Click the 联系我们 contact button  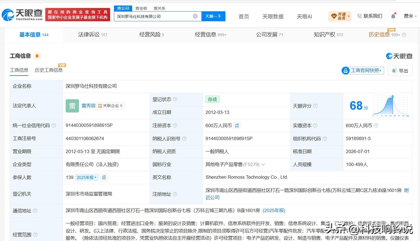[370, 16]
